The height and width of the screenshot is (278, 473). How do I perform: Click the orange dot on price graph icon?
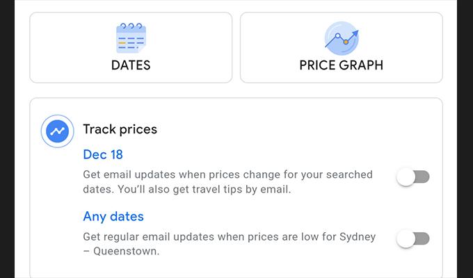346,42
